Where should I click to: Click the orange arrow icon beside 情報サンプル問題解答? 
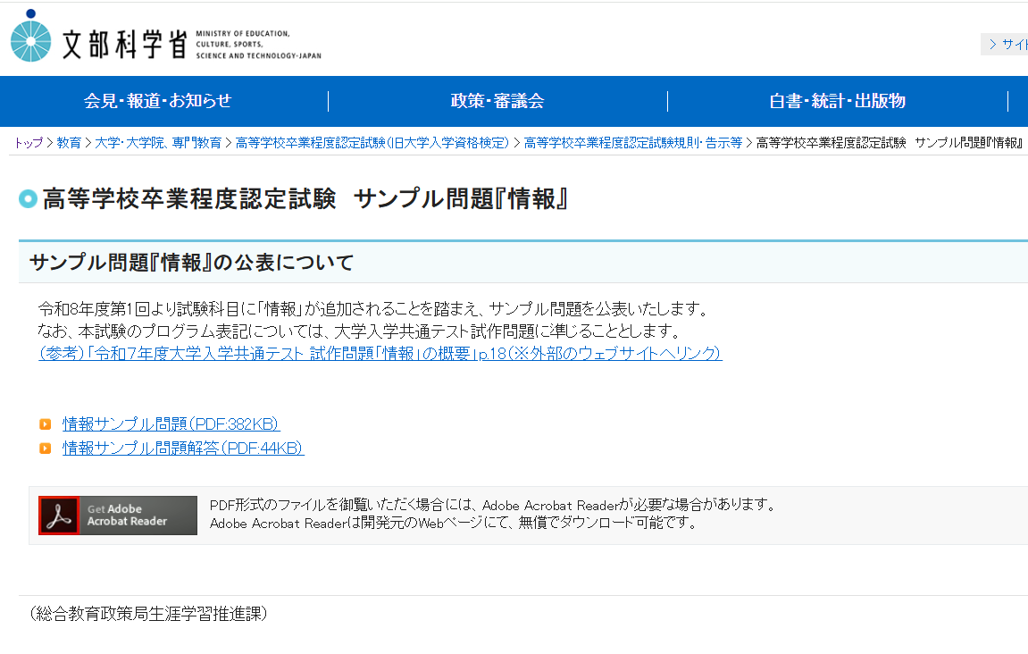pos(46,448)
